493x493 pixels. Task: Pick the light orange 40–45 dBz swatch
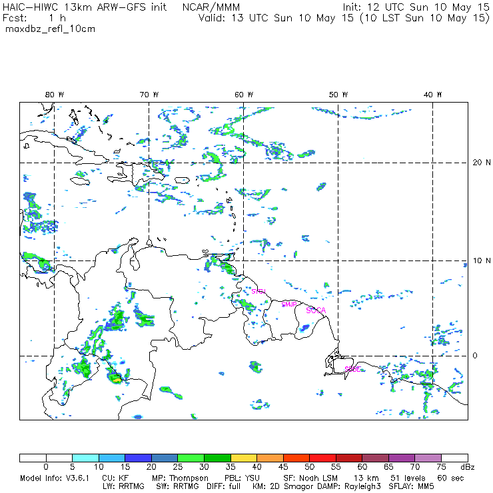click(270, 458)
